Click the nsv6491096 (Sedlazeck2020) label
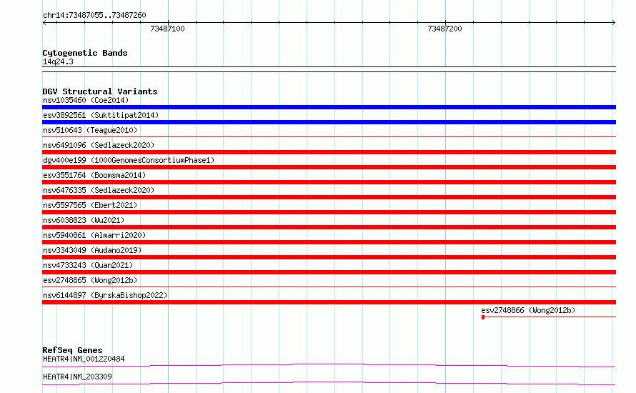636x393 pixels. 99,145
